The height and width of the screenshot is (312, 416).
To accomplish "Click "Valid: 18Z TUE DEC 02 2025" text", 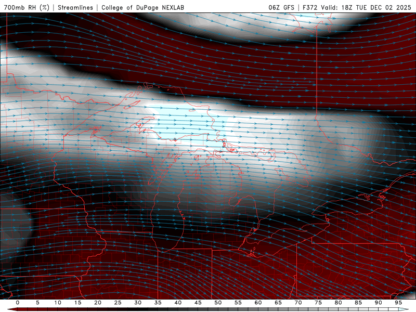I will [x=366, y=7].
